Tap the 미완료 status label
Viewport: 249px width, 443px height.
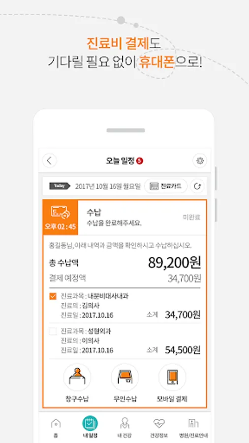[191, 217]
